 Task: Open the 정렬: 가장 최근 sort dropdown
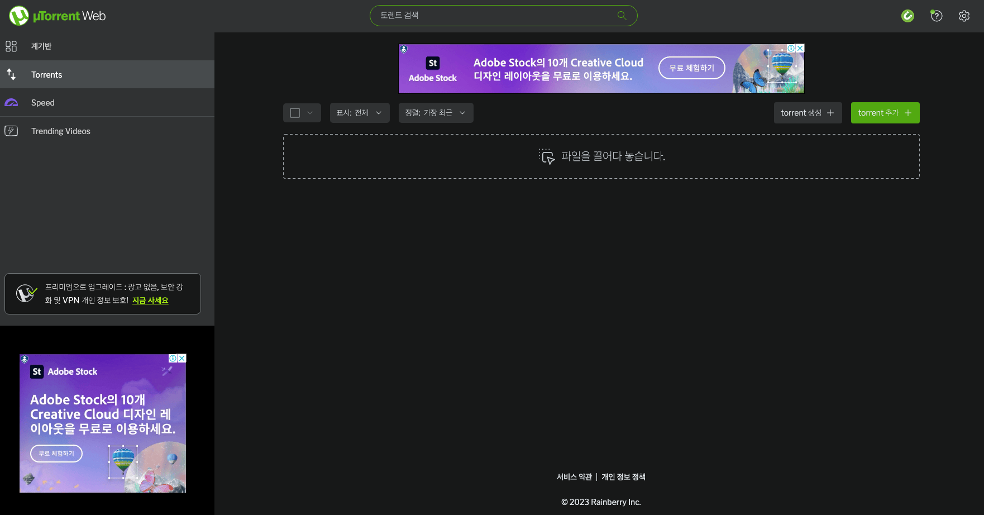click(436, 113)
